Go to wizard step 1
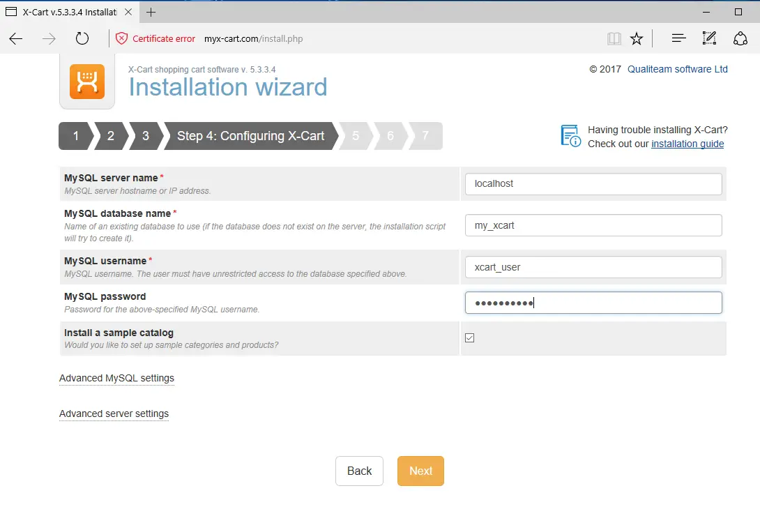The width and height of the screenshot is (760, 516). click(x=75, y=136)
